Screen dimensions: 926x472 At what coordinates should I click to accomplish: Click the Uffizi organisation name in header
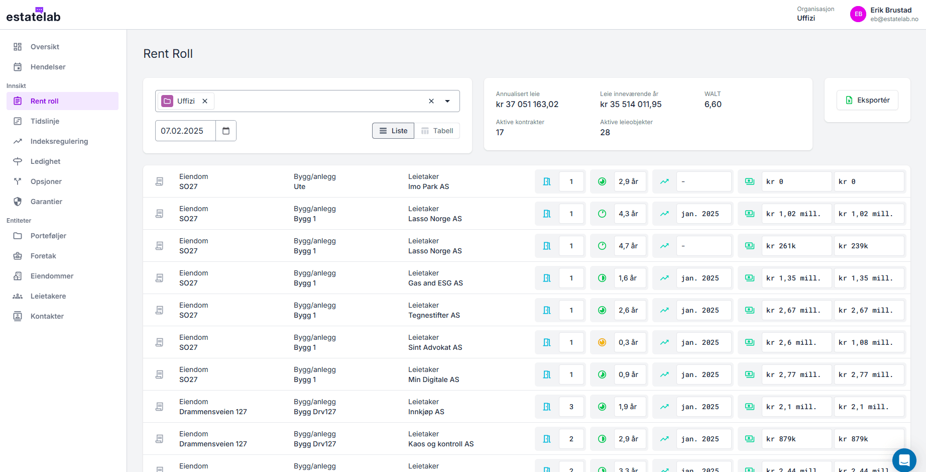point(806,18)
